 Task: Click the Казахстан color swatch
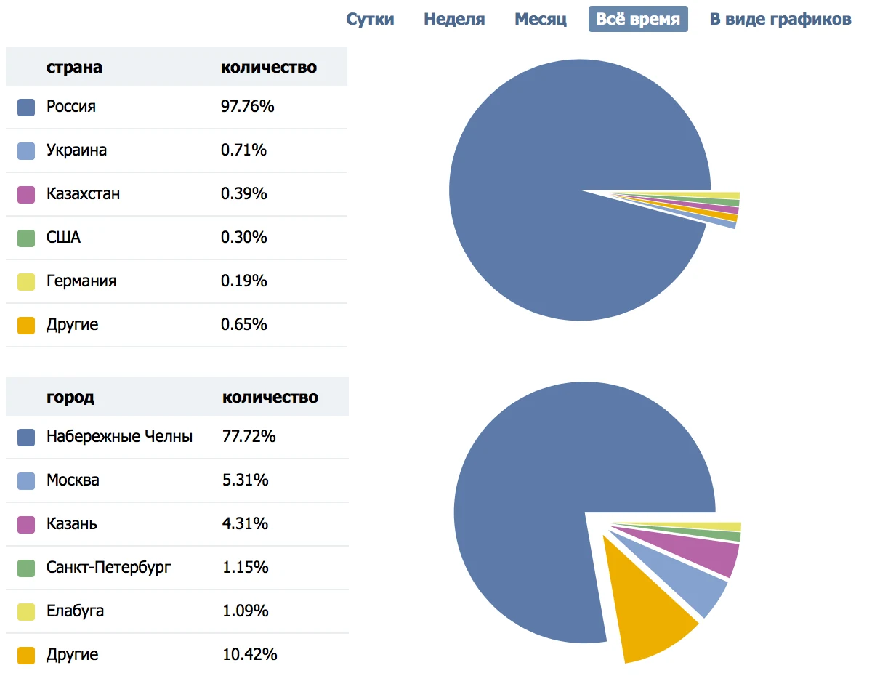(x=26, y=195)
